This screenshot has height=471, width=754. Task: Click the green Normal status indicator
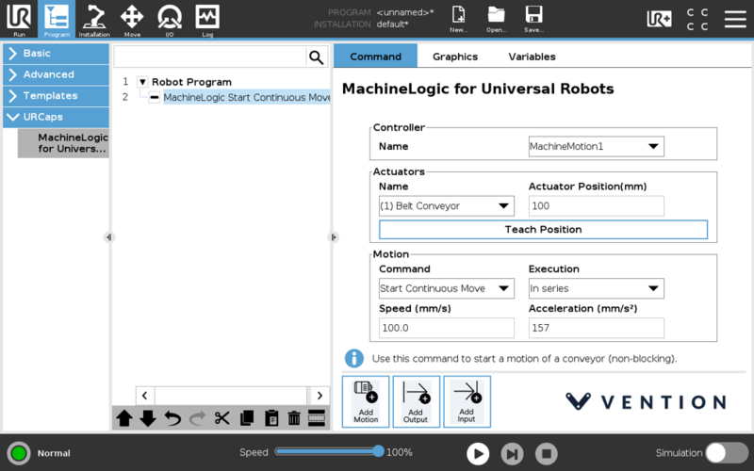click(x=19, y=453)
